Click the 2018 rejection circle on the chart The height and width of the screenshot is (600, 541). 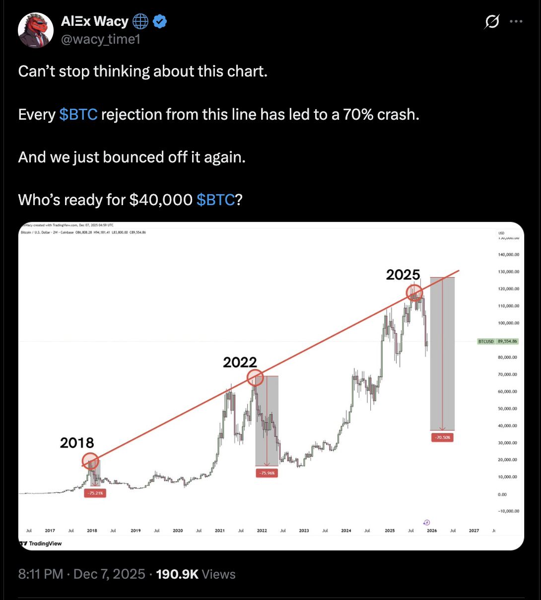pyautogui.click(x=90, y=460)
